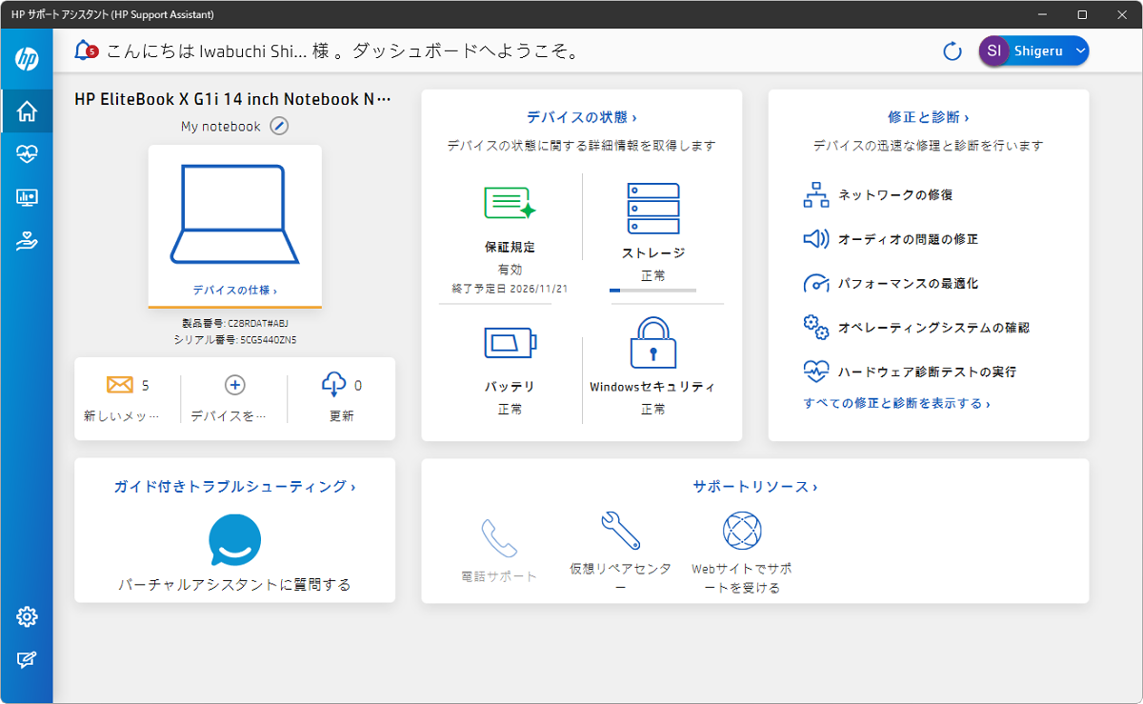Click the refresh icon near the profile
The height and width of the screenshot is (704, 1143).
coord(952,51)
